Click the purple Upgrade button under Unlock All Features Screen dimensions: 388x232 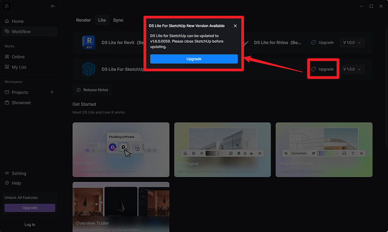pyautogui.click(x=30, y=208)
